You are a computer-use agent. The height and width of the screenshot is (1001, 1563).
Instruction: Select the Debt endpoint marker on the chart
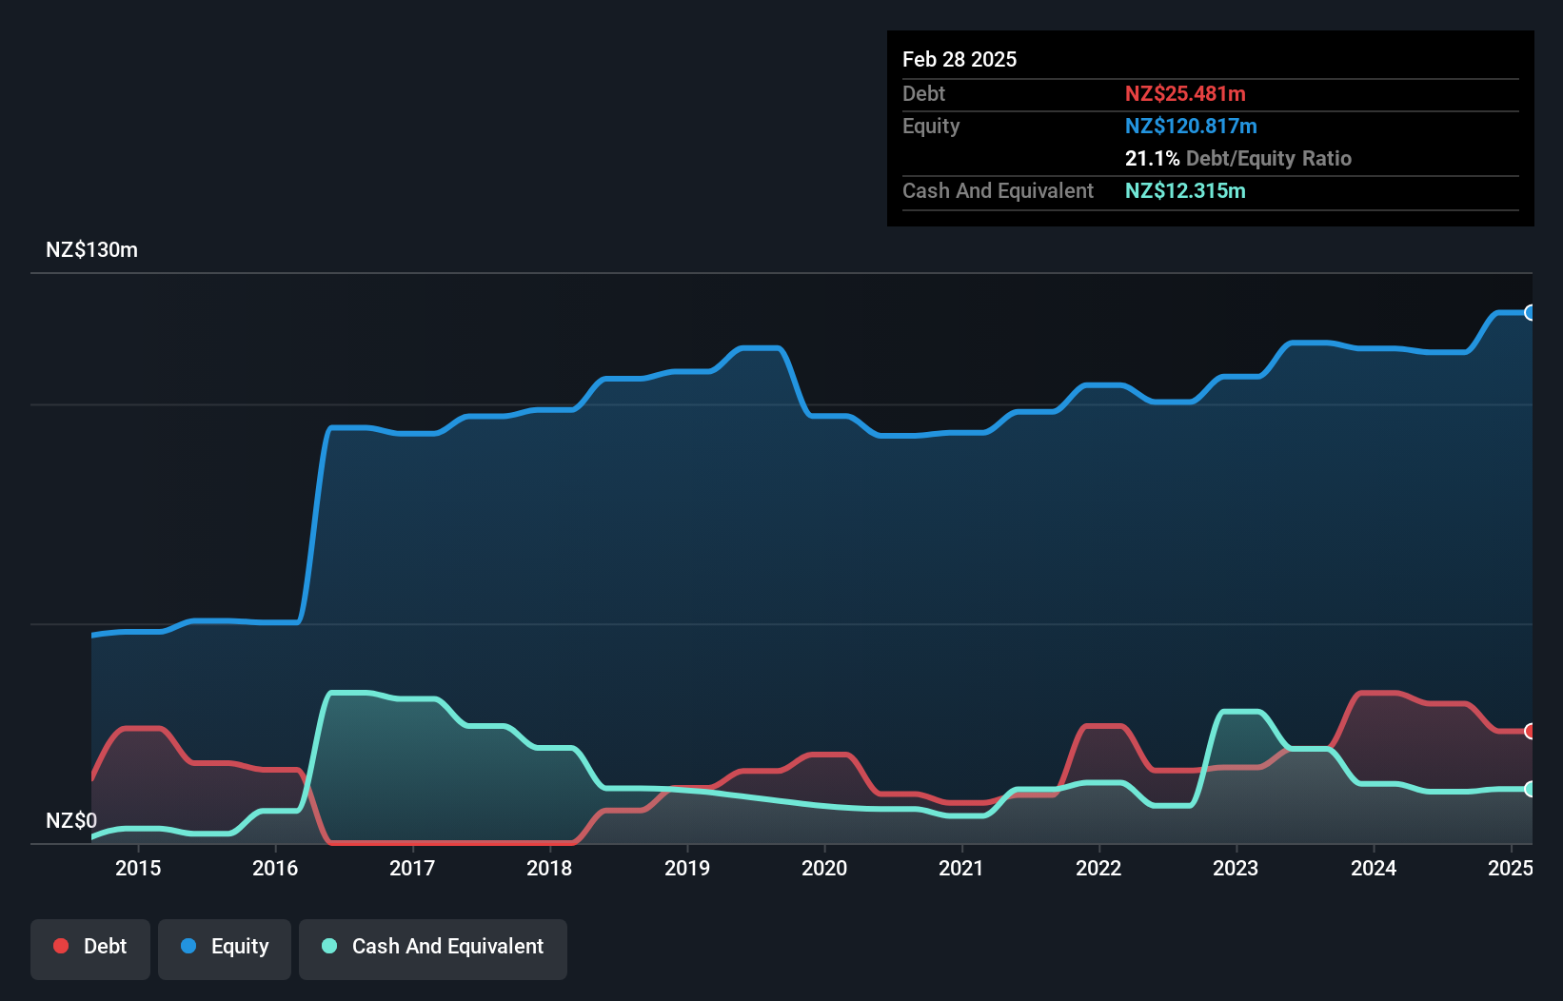tap(1531, 731)
